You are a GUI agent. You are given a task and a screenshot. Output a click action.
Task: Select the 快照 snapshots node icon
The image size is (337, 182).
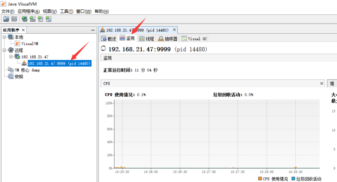click(x=11, y=76)
